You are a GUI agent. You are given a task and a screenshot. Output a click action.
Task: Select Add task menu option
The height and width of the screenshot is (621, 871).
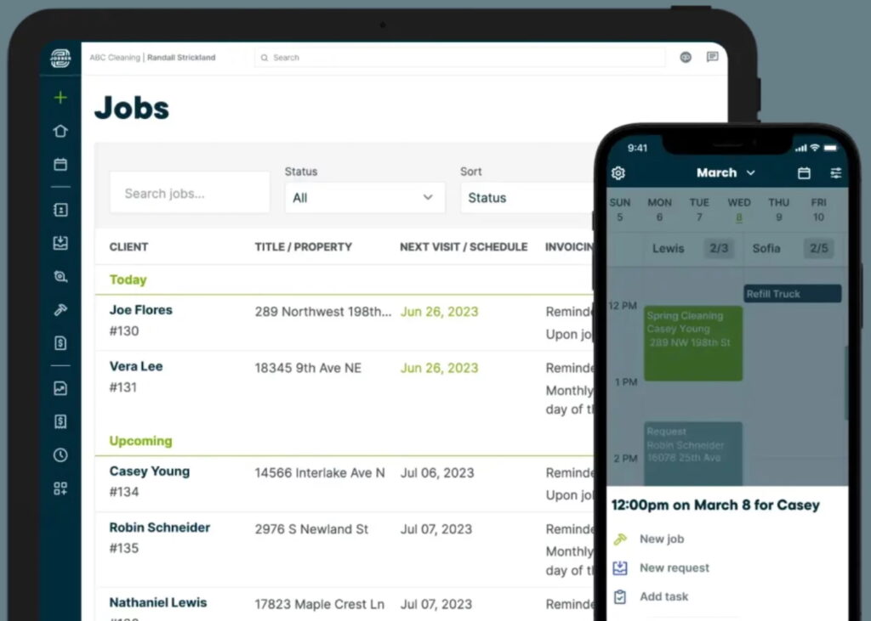click(x=663, y=596)
